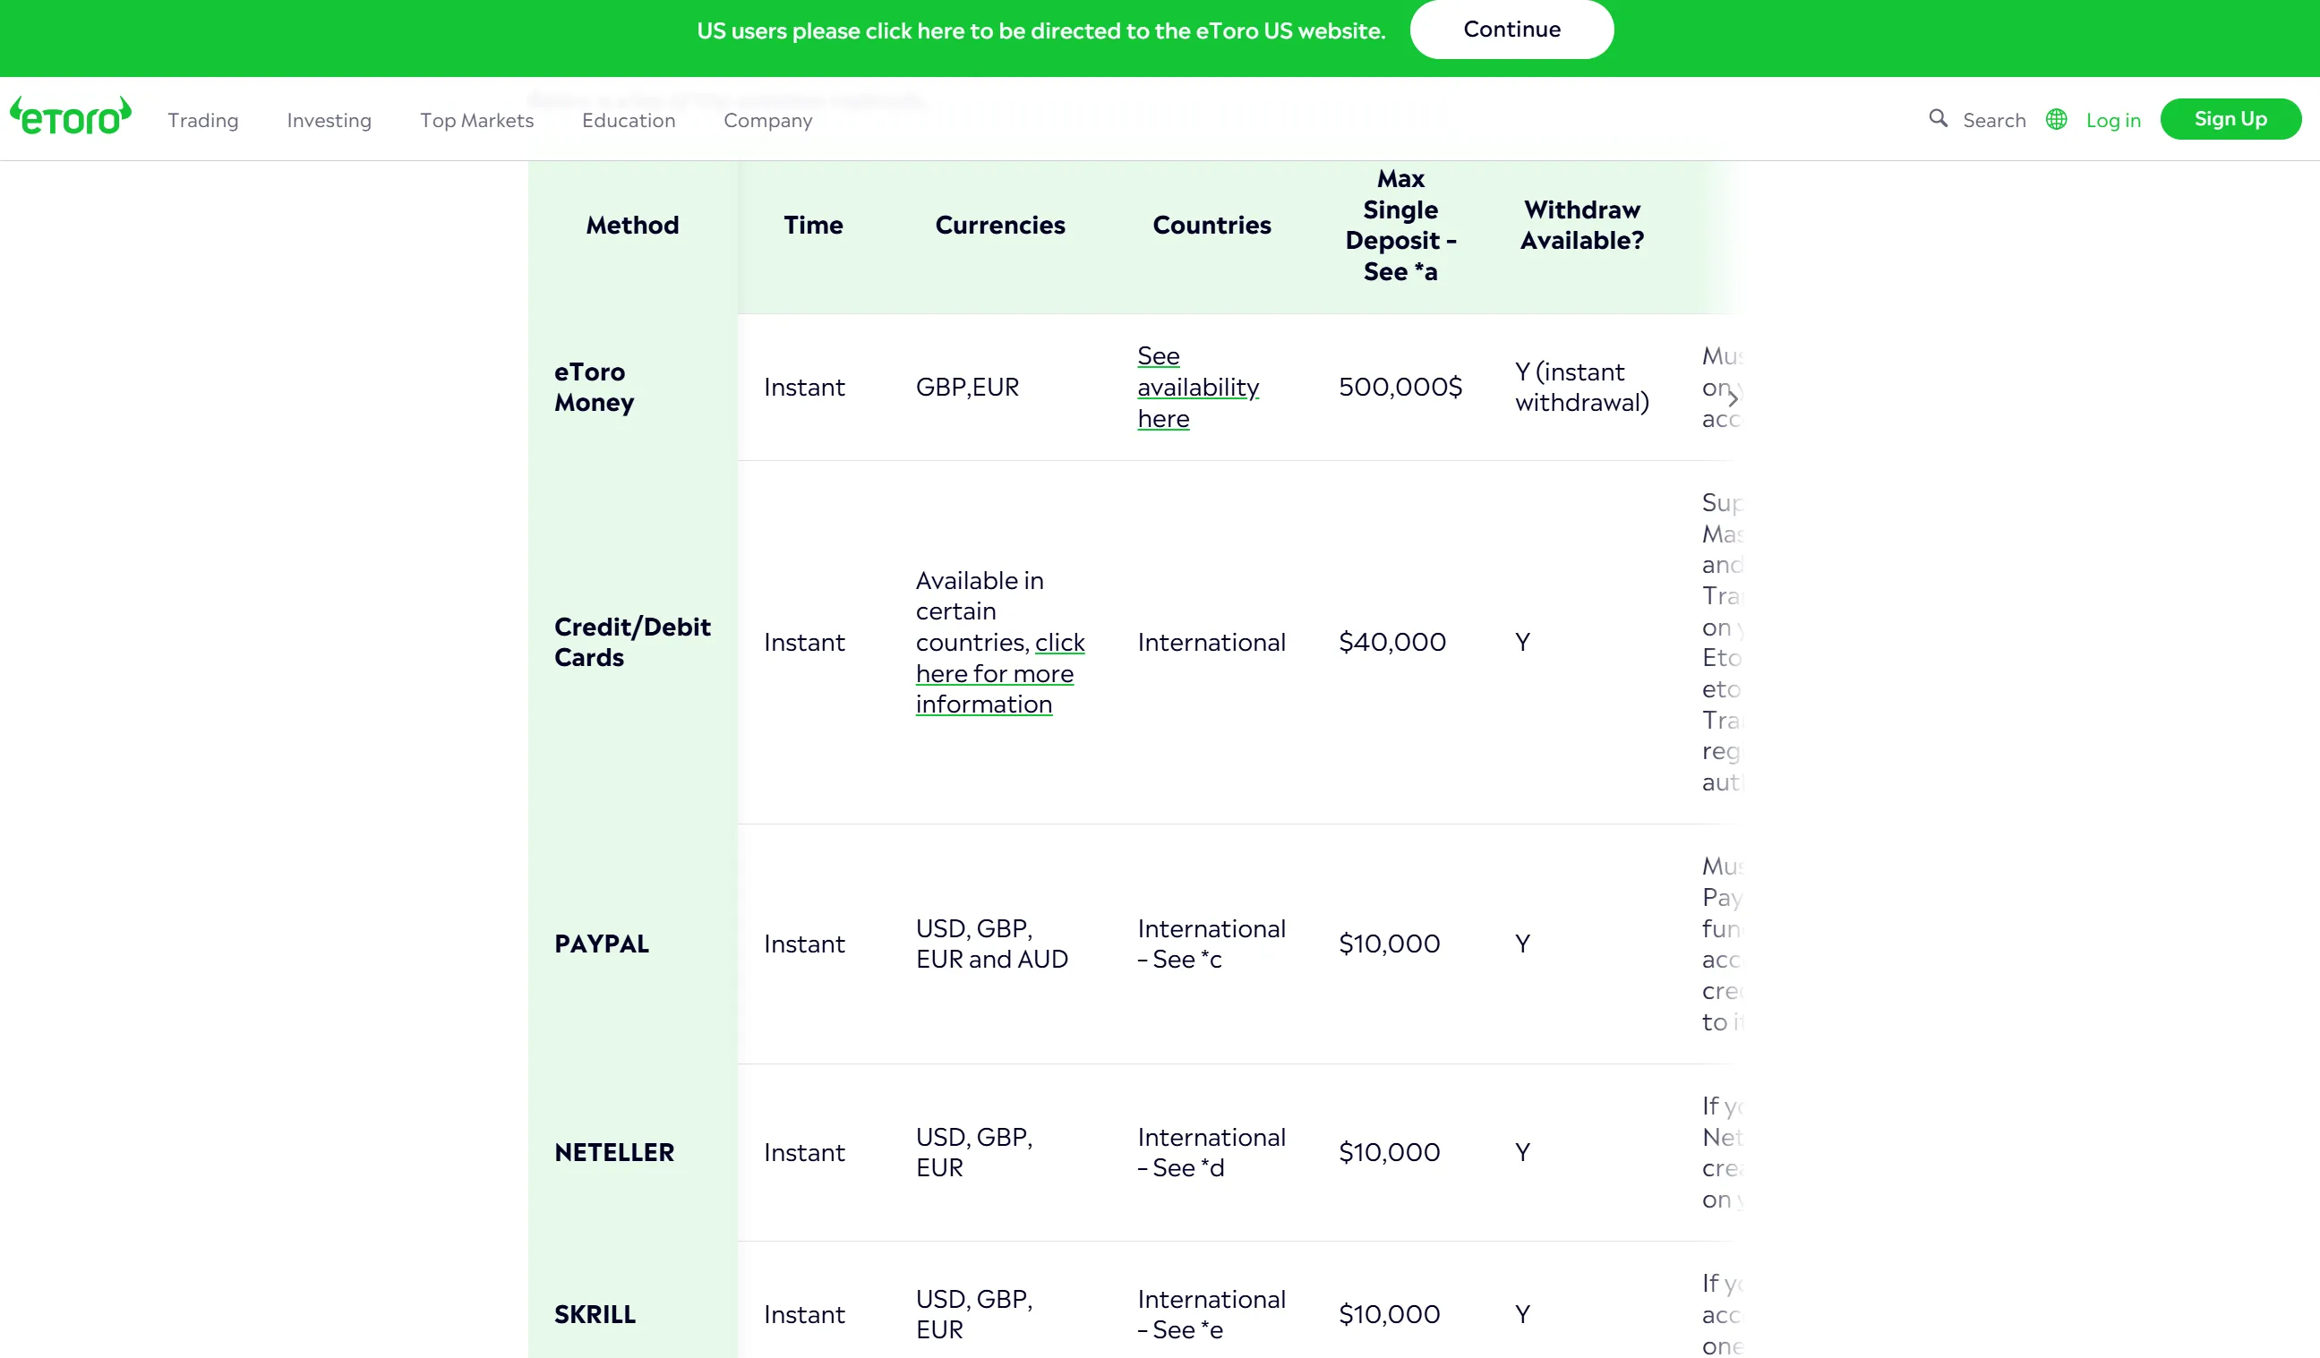Image resolution: width=2320 pixels, height=1358 pixels.
Task: Click $10,000 in the SKRILL row
Action: point(1390,1314)
